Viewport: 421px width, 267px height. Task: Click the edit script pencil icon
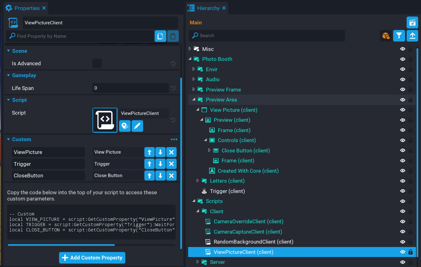[x=137, y=126]
